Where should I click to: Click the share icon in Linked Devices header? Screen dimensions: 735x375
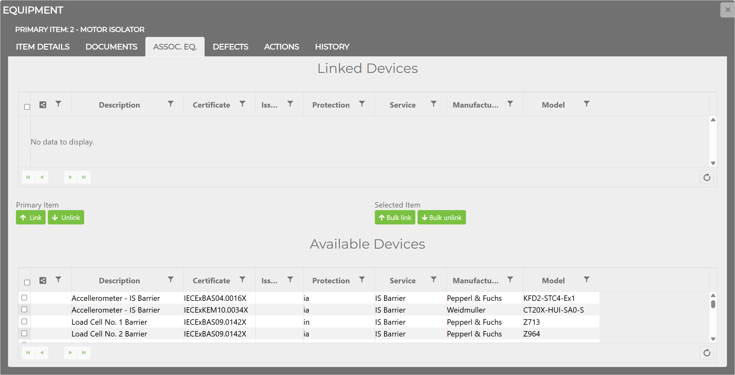click(43, 105)
